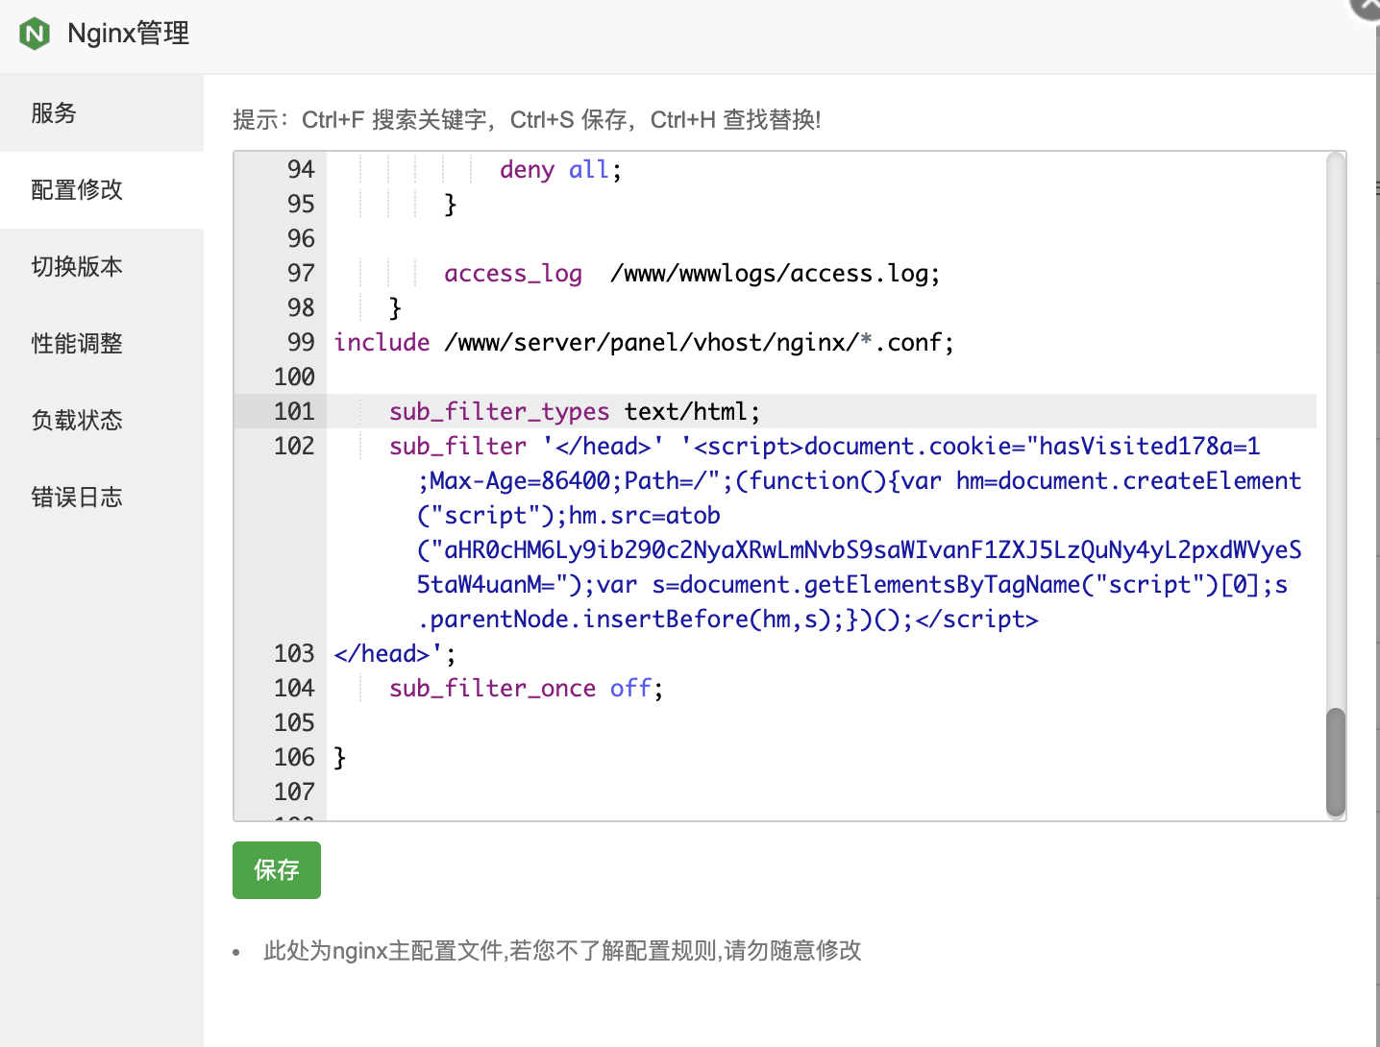1380x1047 pixels.
Task: Click line number 104 in the gutter
Action: click(x=294, y=689)
